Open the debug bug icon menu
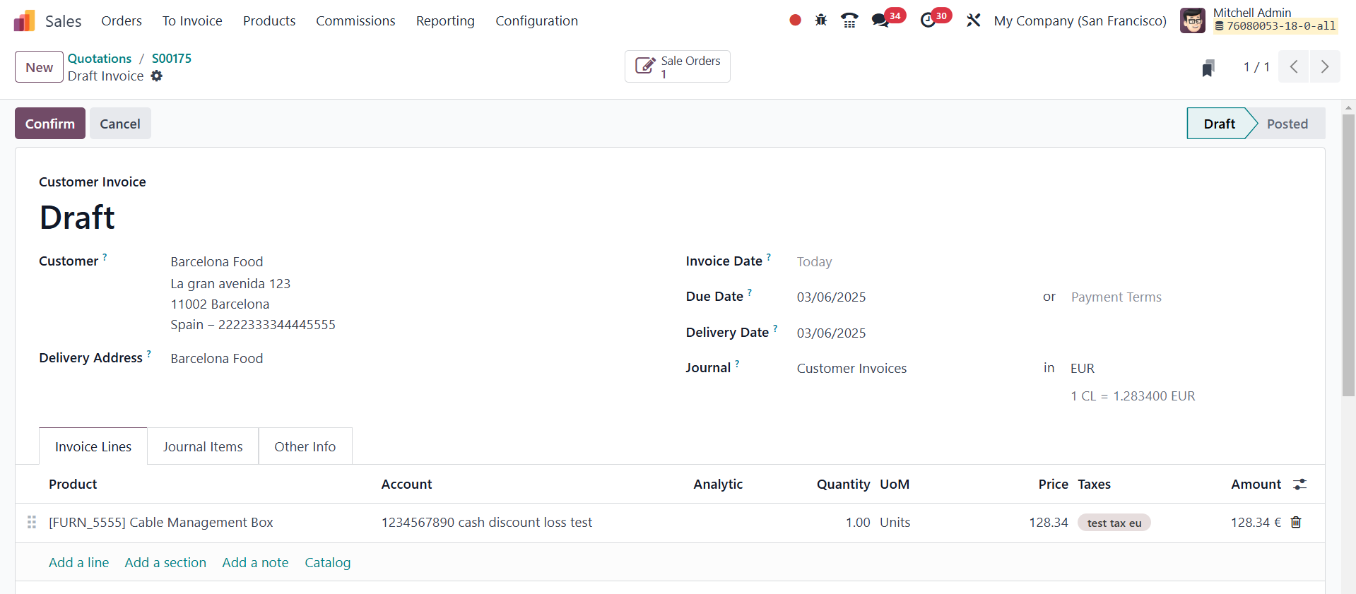This screenshot has height=594, width=1356. click(820, 20)
